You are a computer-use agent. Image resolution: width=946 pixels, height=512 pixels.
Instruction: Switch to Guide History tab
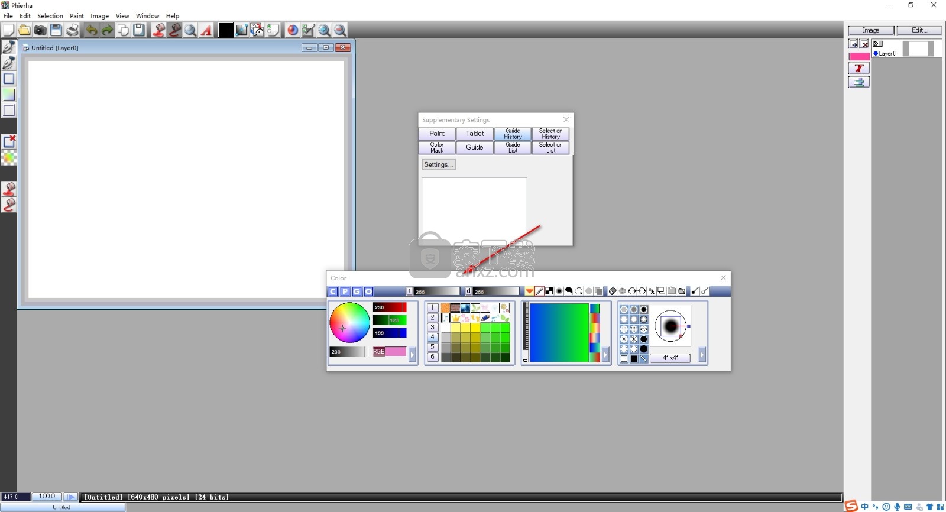[513, 134]
